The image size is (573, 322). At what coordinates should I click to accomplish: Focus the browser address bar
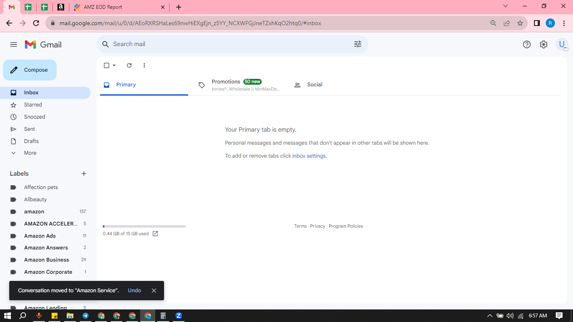268,23
